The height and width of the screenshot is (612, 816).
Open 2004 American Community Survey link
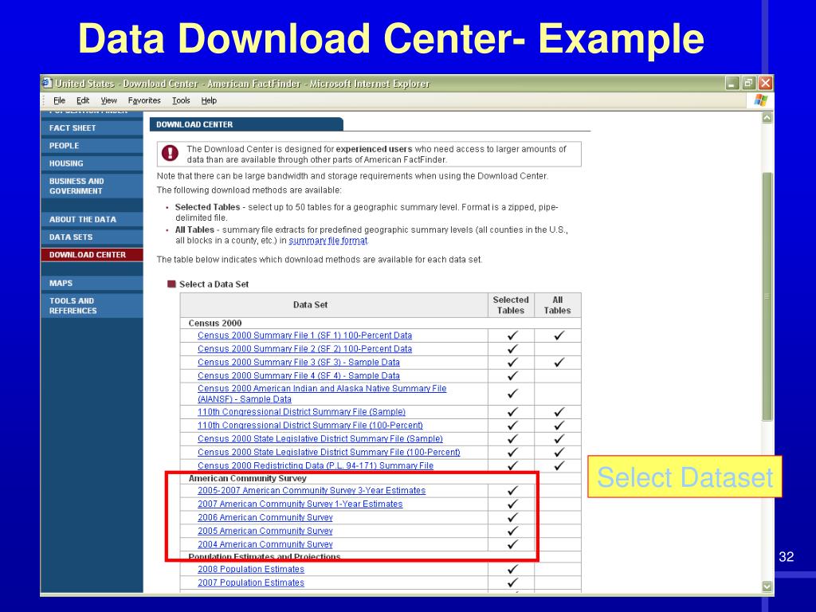pyautogui.click(x=265, y=544)
